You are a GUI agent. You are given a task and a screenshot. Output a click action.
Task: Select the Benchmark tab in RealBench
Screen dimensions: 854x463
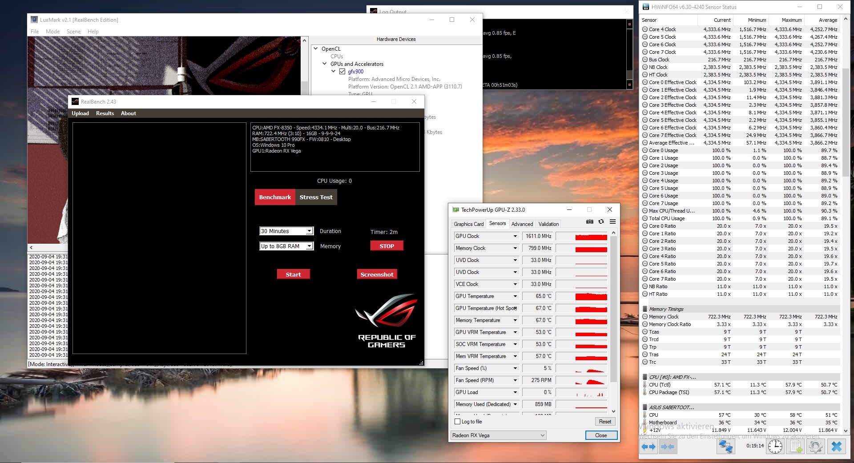point(275,197)
